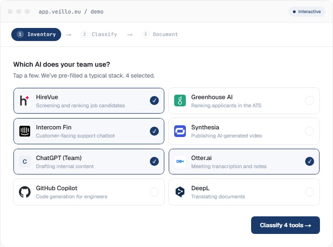333x247 pixels.
Task: Click the Greenhouse AI green logo icon
Action: point(180,101)
